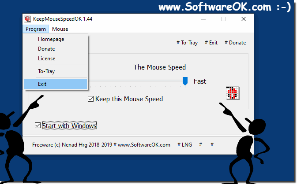Choose Exit from the Program menu

click(x=55, y=84)
